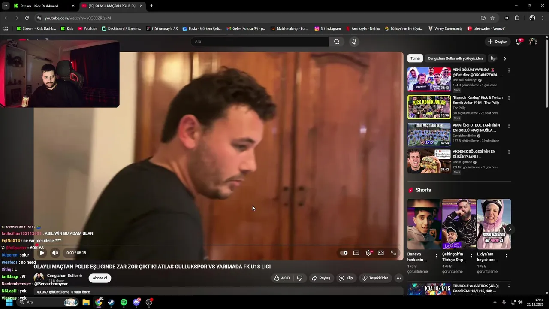Open Steam from taskbar
The height and width of the screenshot is (309, 549).
[111, 302]
